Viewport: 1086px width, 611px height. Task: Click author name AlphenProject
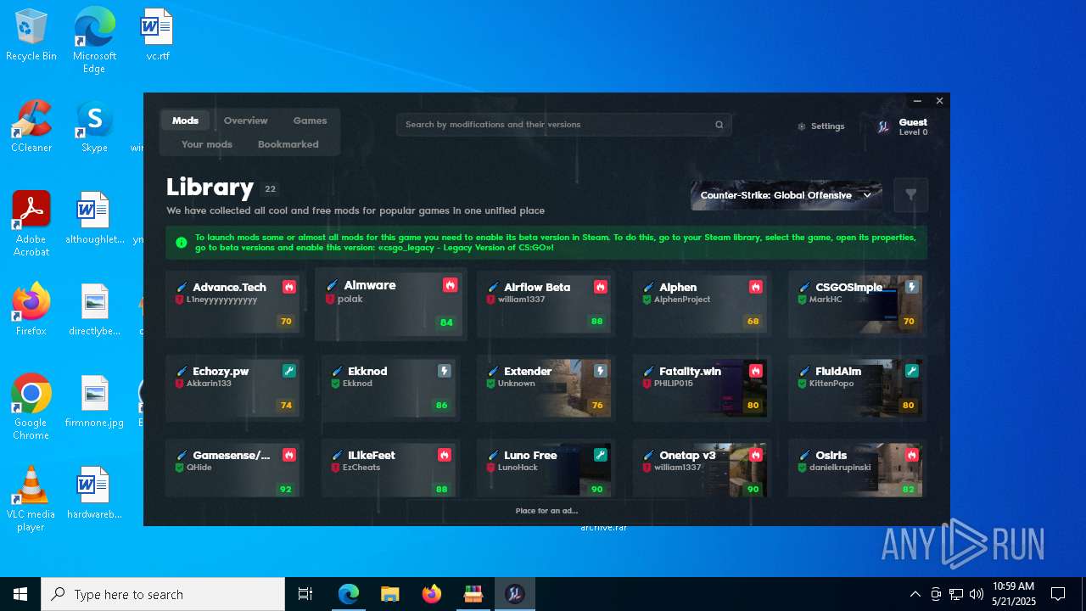pos(682,300)
